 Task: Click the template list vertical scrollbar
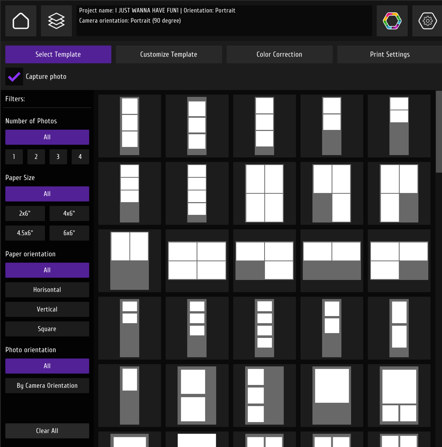click(439, 132)
